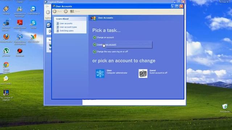
Task: Click Forward arrow in User Accounts toolbar
Action: [x=66, y=11]
